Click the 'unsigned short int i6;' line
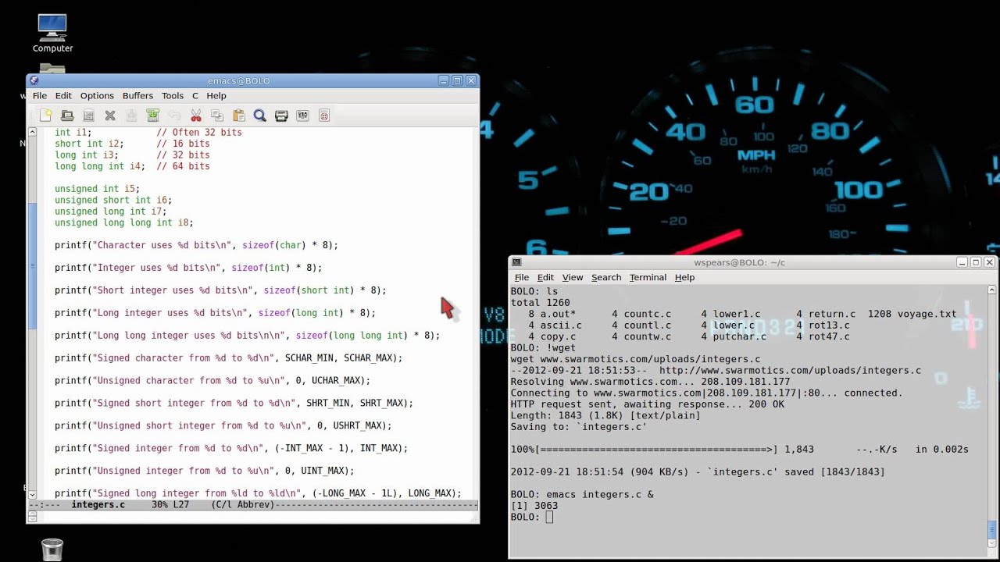Image resolution: width=1000 pixels, height=562 pixels. pos(113,200)
